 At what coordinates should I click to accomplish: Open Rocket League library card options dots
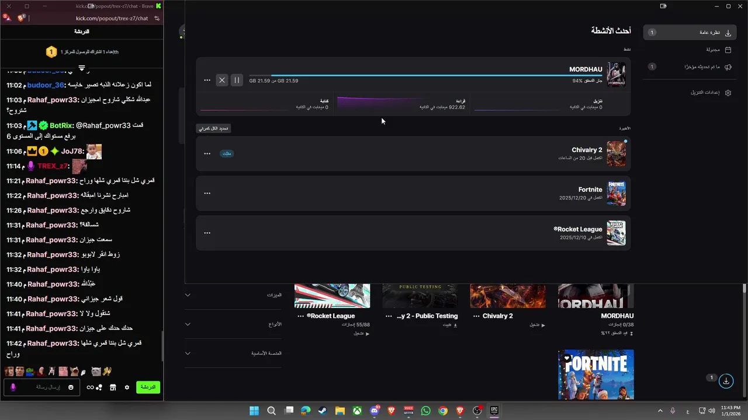pyautogui.click(x=301, y=316)
